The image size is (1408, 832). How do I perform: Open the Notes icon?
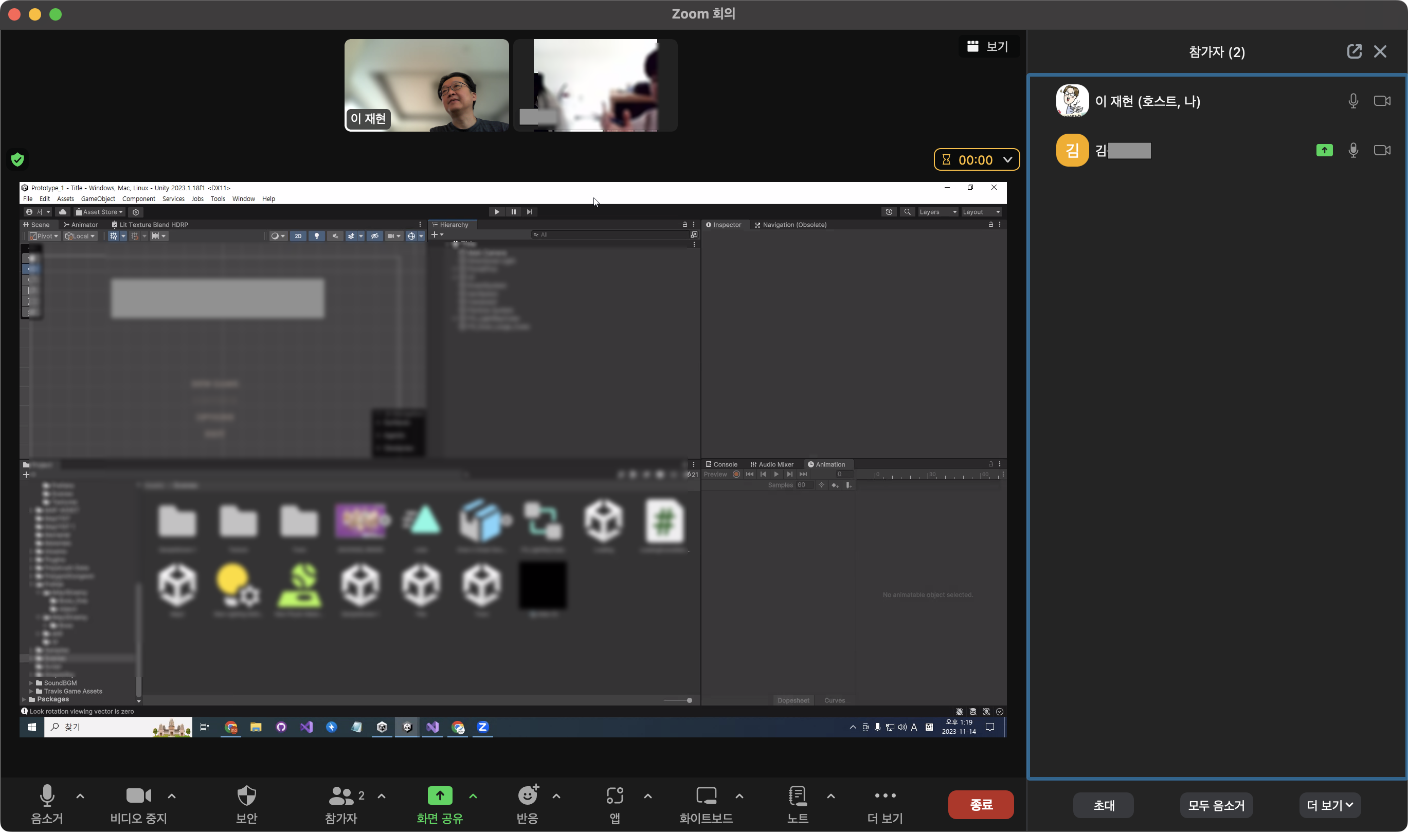pyautogui.click(x=797, y=796)
